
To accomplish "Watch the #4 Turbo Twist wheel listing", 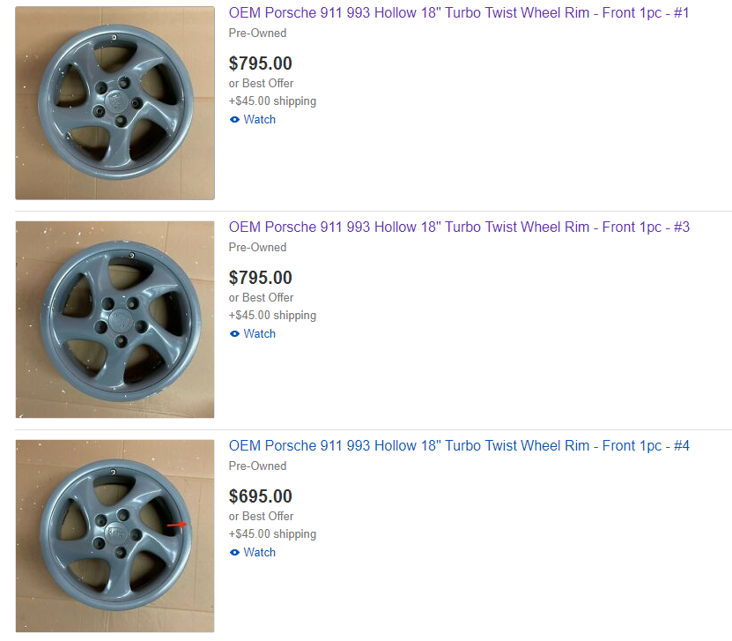I will [x=259, y=553].
